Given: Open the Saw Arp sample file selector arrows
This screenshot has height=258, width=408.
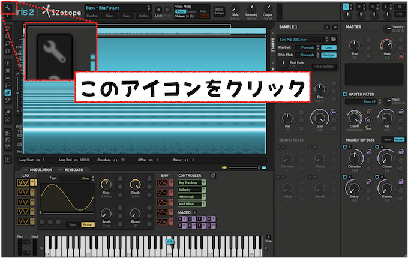Looking at the screenshot, I should coord(326,39).
